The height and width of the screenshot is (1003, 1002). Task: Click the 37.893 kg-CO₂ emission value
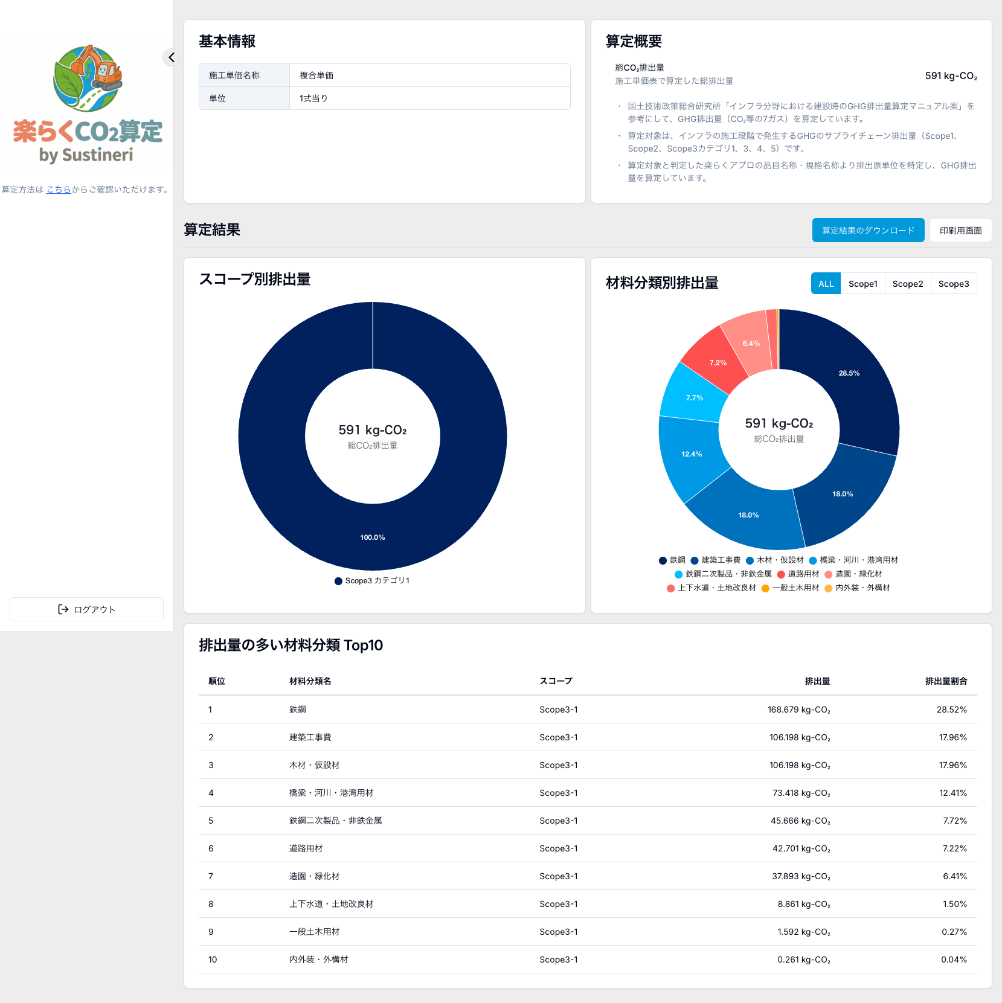pos(801,876)
